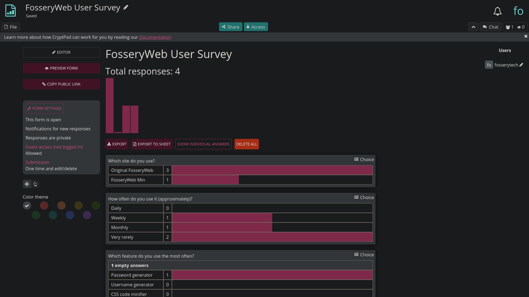Choose the blue color theme
This screenshot has height=297, width=529.
click(70, 215)
